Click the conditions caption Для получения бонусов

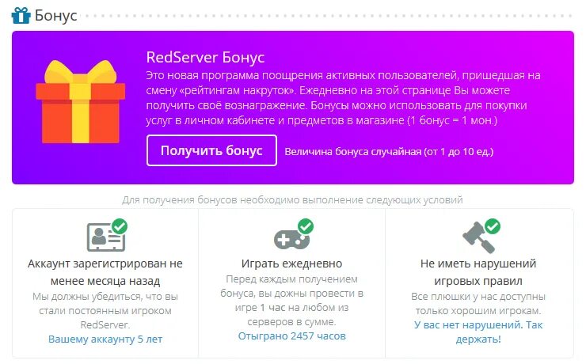click(292, 199)
